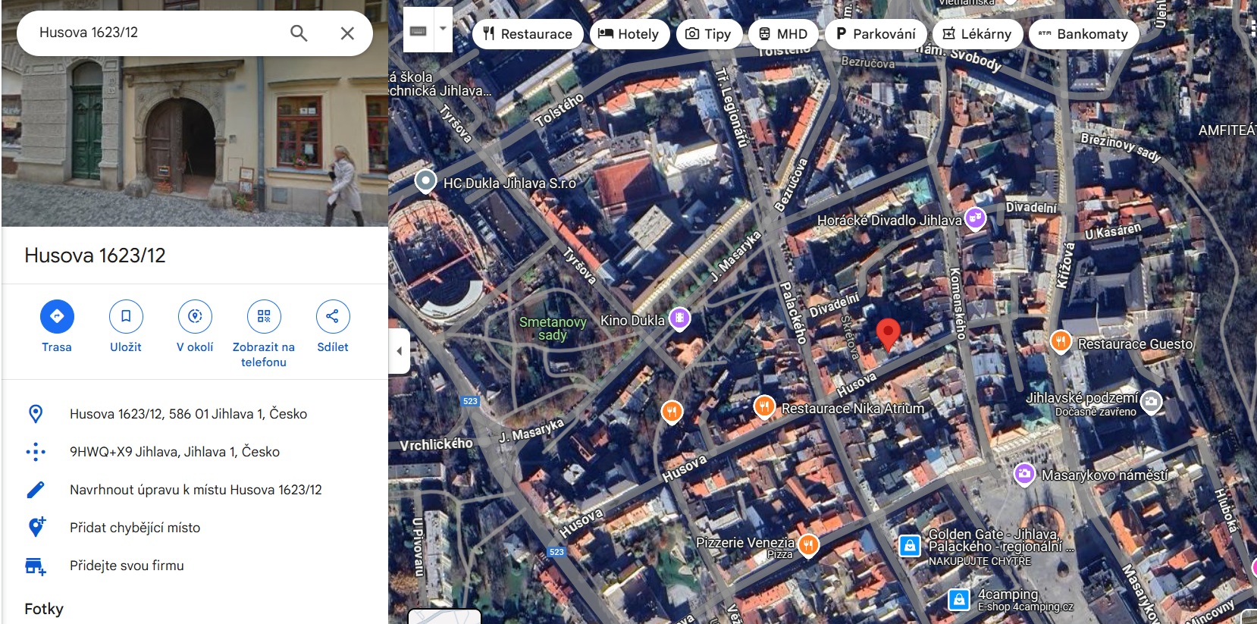The height and width of the screenshot is (624, 1257).
Task: Select the Tipy category chip
Action: [709, 34]
